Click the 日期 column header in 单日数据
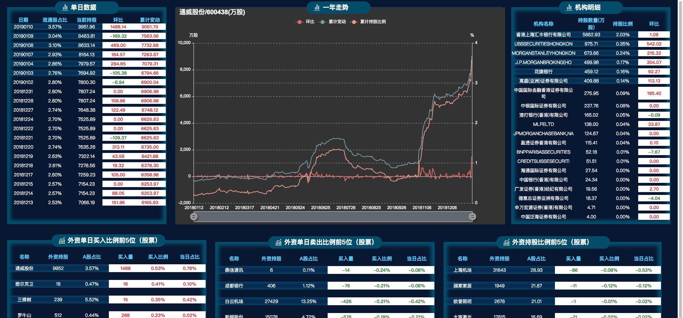Image resolution: width=683 pixels, height=318 pixels. pos(23,20)
